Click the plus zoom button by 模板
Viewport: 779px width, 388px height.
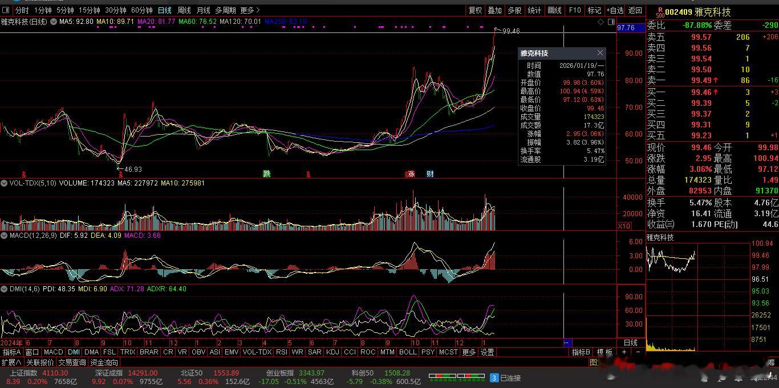pos(624,352)
